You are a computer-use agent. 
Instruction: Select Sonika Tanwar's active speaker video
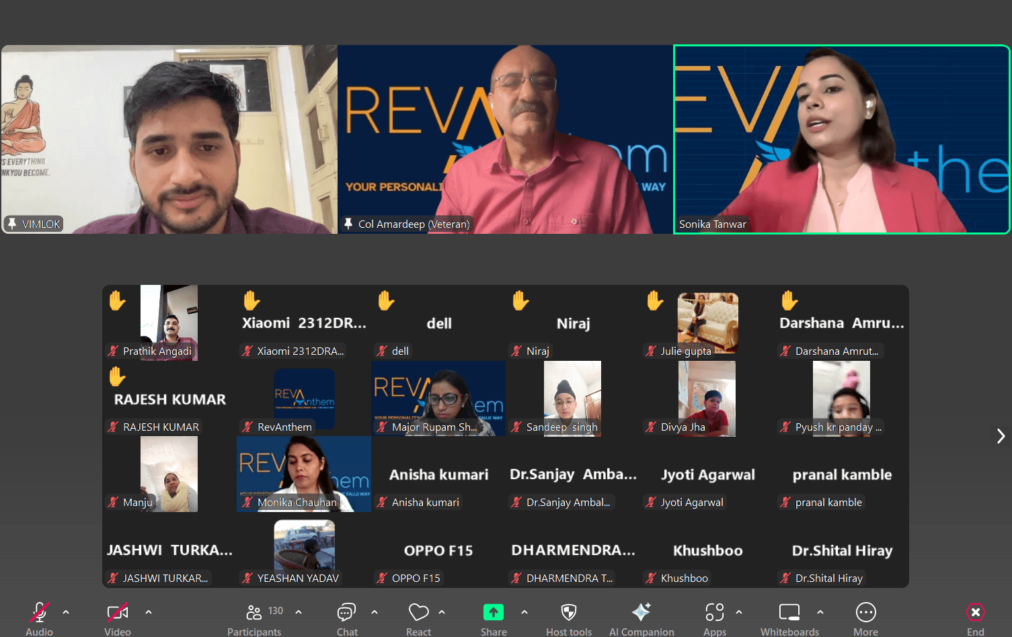click(x=841, y=139)
